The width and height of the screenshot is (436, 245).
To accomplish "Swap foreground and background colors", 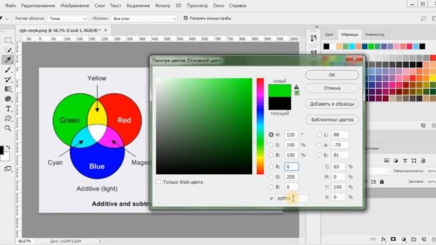I will [x=8, y=147].
